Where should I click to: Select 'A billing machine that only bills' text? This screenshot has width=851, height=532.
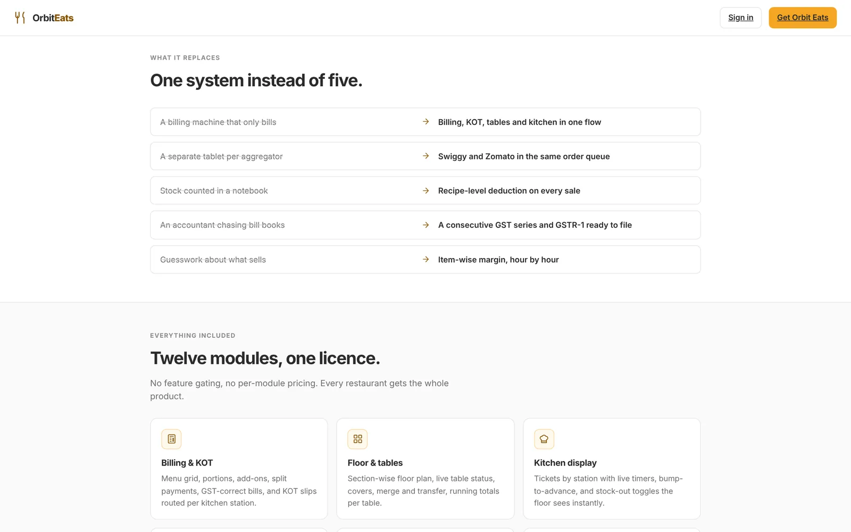[x=218, y=122]
